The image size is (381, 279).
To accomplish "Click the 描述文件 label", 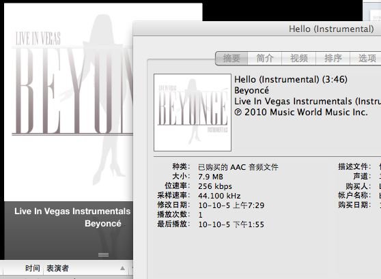I will point(354,166).
